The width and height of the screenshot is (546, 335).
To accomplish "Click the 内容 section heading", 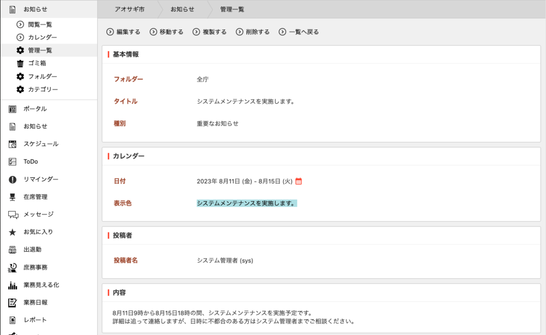I will click(119, 292).
